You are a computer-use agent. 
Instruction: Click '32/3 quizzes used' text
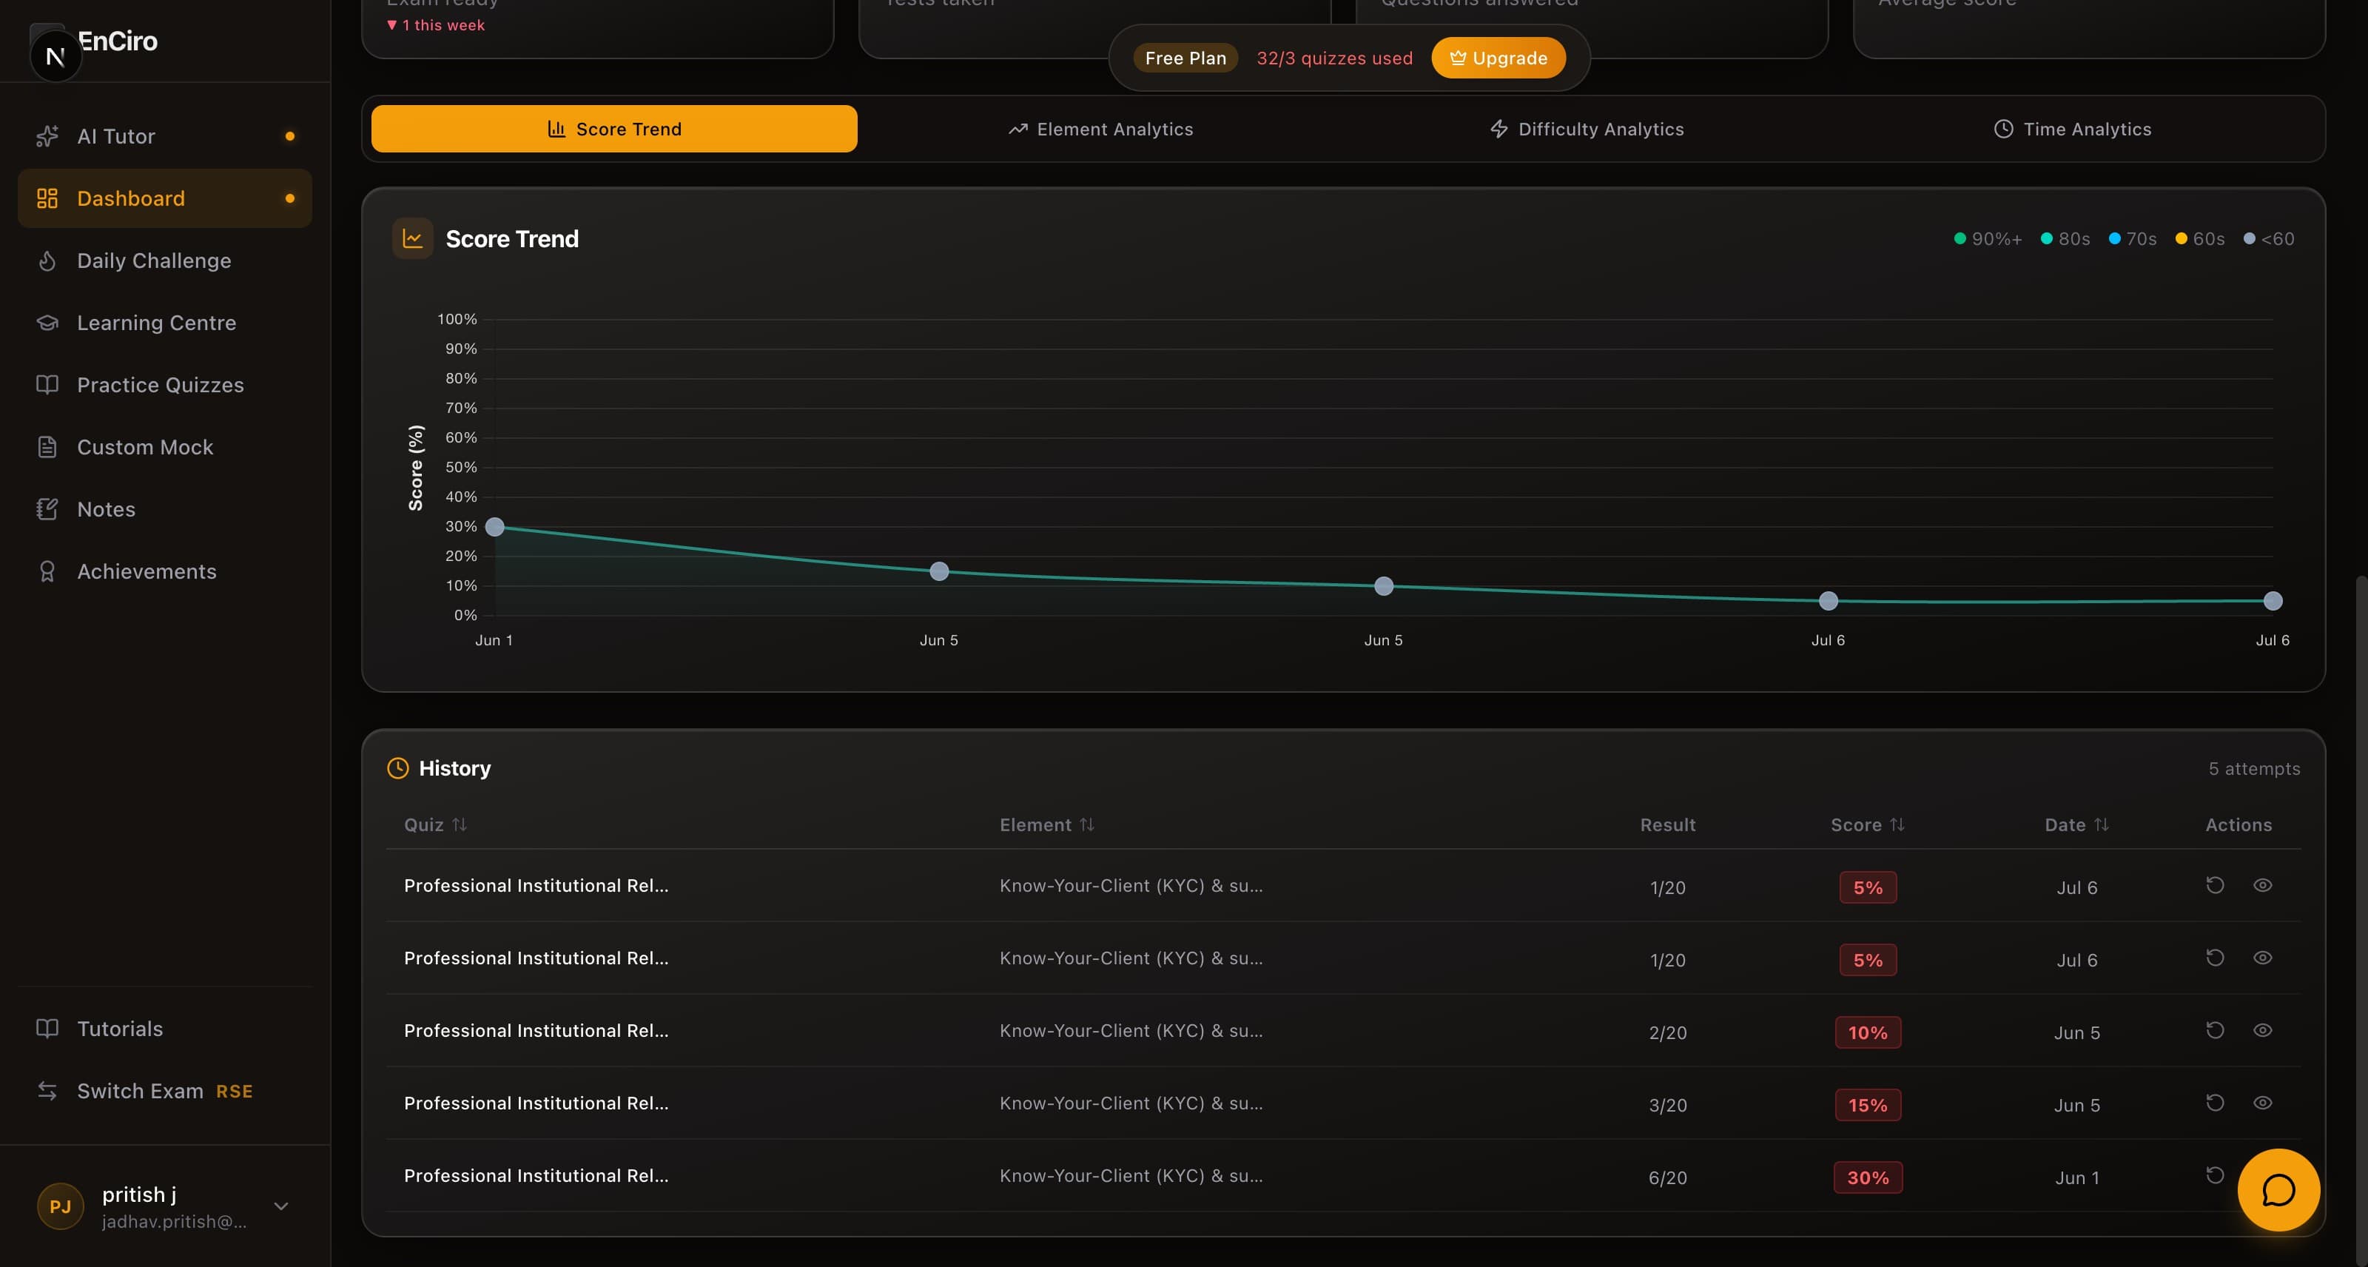click(x=1333, y=58)
